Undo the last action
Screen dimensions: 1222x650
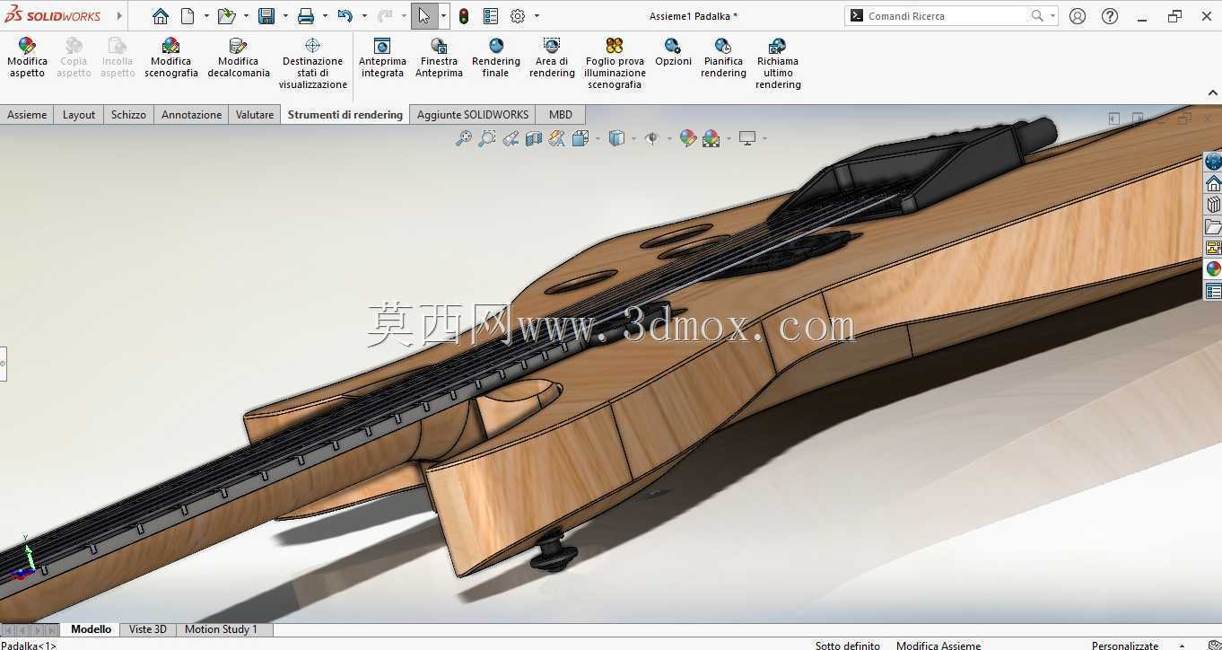(345, 16)
